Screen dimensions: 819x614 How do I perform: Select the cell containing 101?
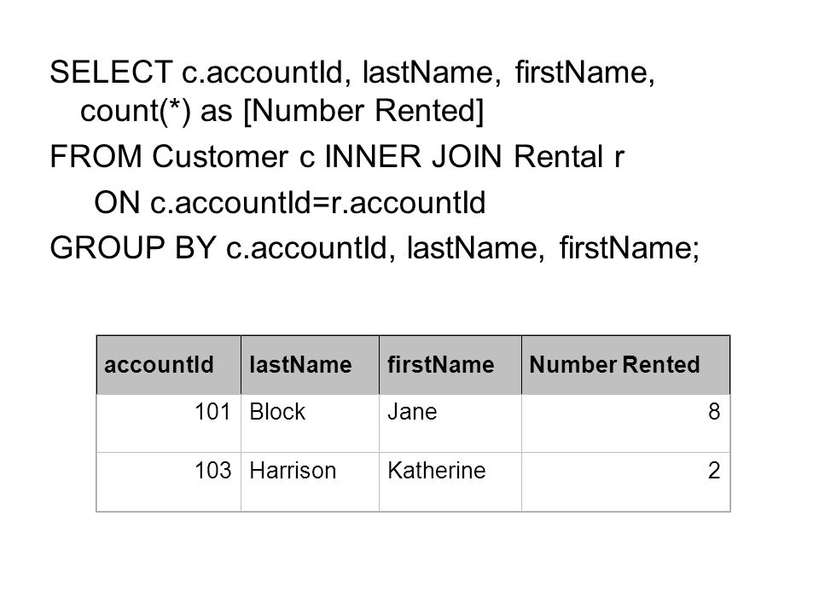click(169, 424)
